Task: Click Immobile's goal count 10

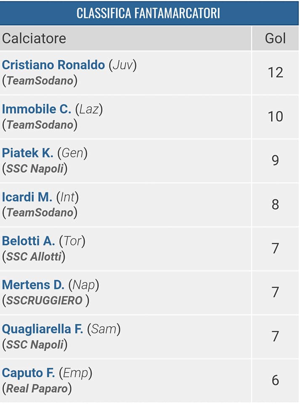Action: tap(275, 117)
